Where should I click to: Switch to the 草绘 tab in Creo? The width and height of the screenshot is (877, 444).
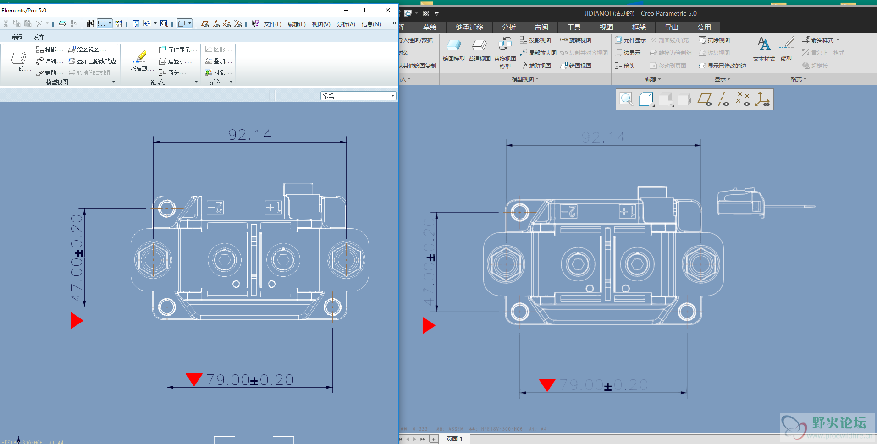coord(430,27)
